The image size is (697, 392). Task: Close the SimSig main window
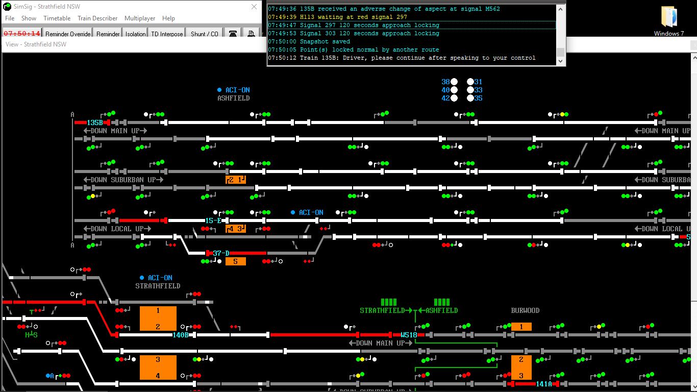click(x=254, y=7)
